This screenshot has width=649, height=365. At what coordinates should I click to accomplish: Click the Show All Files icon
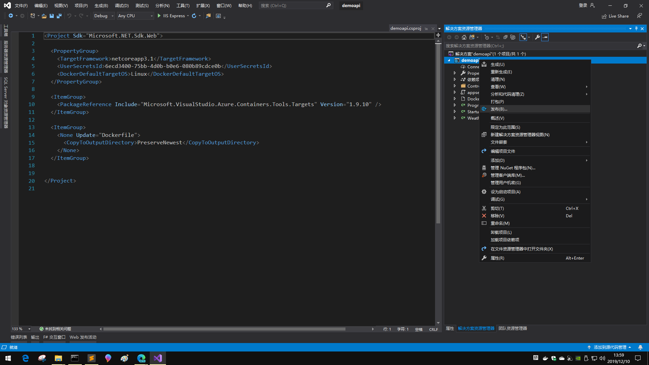click(x=513, y=37)
